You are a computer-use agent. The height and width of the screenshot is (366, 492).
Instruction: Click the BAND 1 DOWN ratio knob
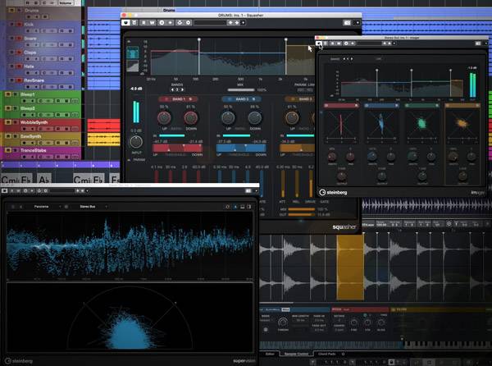click(190, 117)
